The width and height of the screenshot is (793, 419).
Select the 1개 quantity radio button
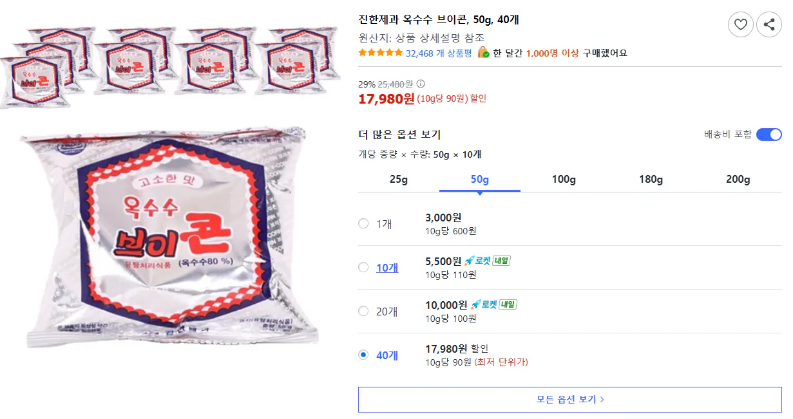coord(363,222)
